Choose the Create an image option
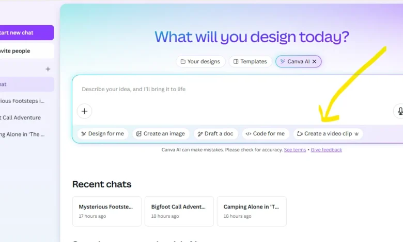 click(x=161, y=134)
